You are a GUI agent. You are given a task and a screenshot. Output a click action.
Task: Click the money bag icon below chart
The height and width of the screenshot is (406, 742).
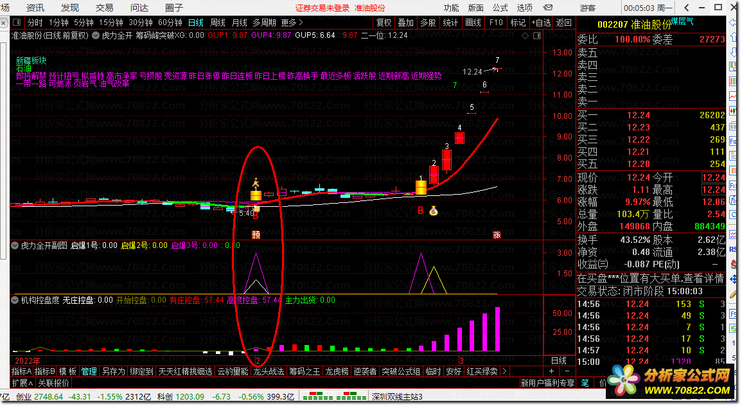[x=434, y=211]
